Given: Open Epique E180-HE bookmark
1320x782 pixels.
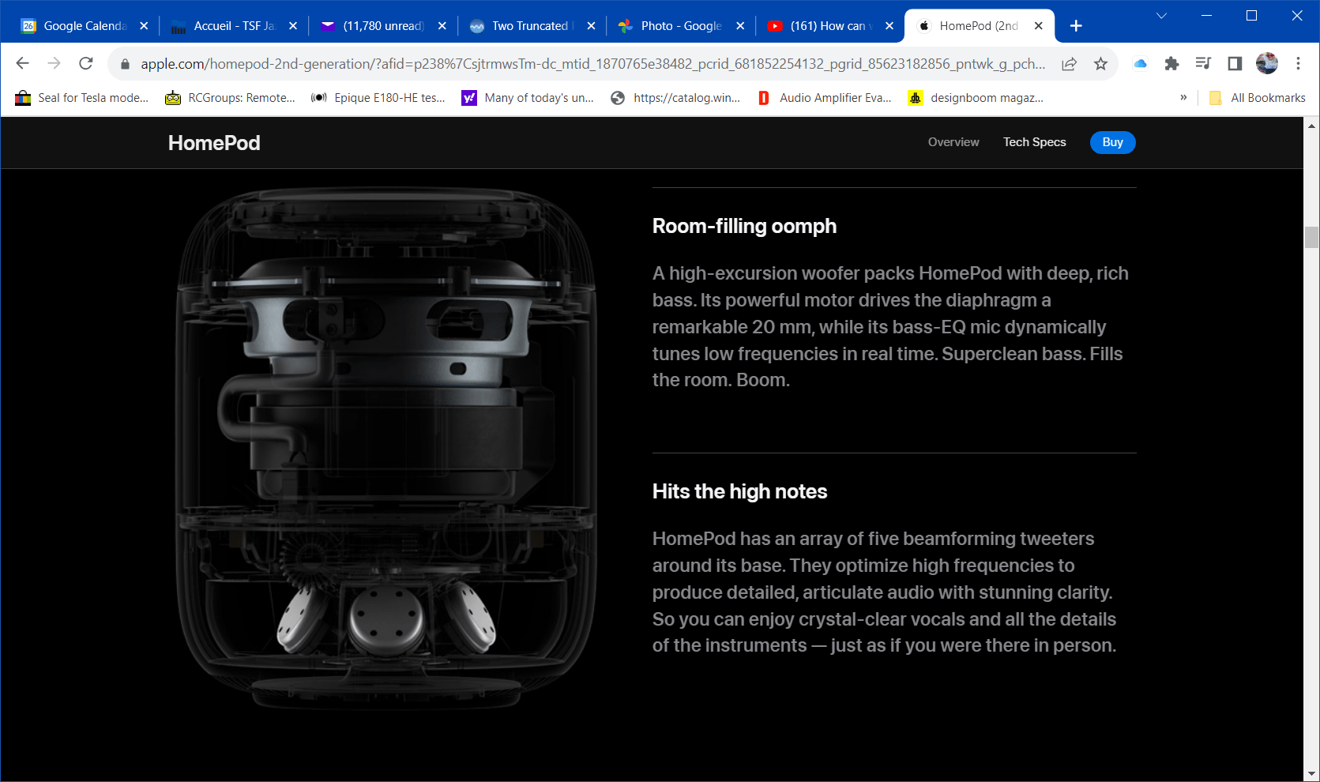Looking at the screenshot, I should 378,98.
